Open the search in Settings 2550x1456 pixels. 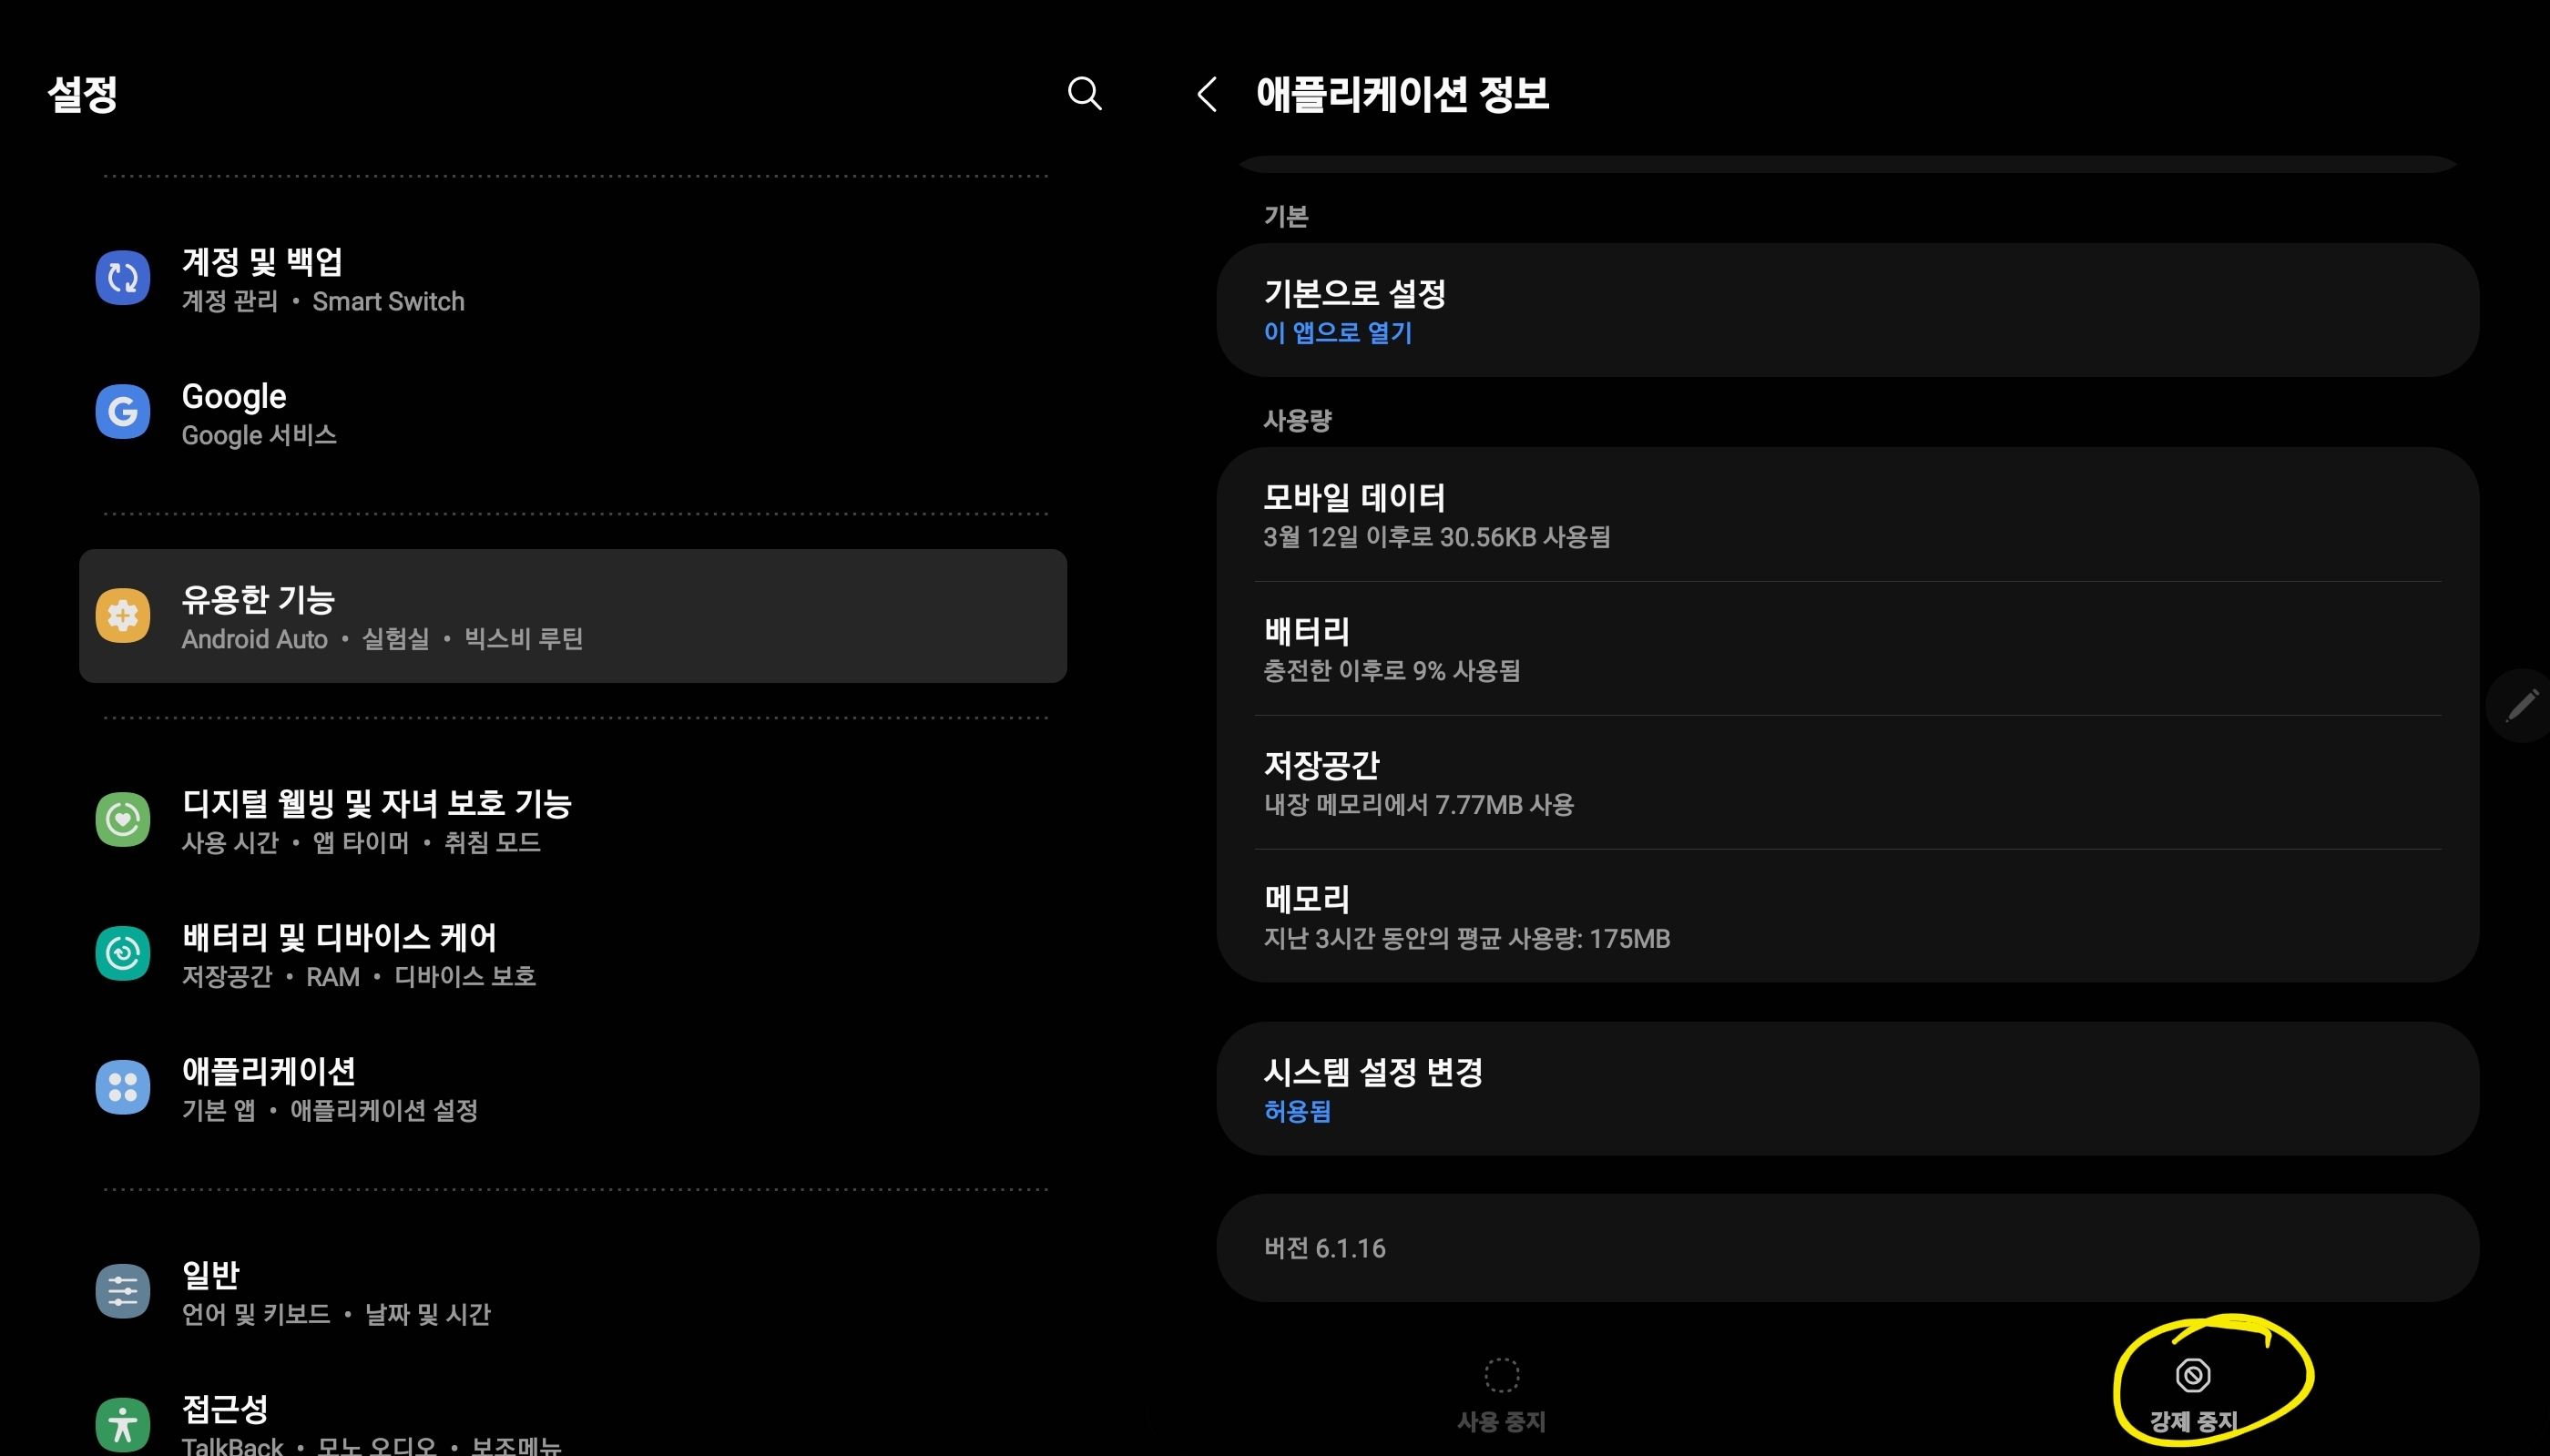tap(1085, 94)
